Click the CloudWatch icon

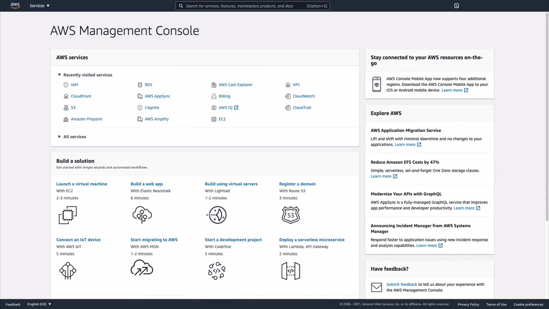tap(288, 96)
